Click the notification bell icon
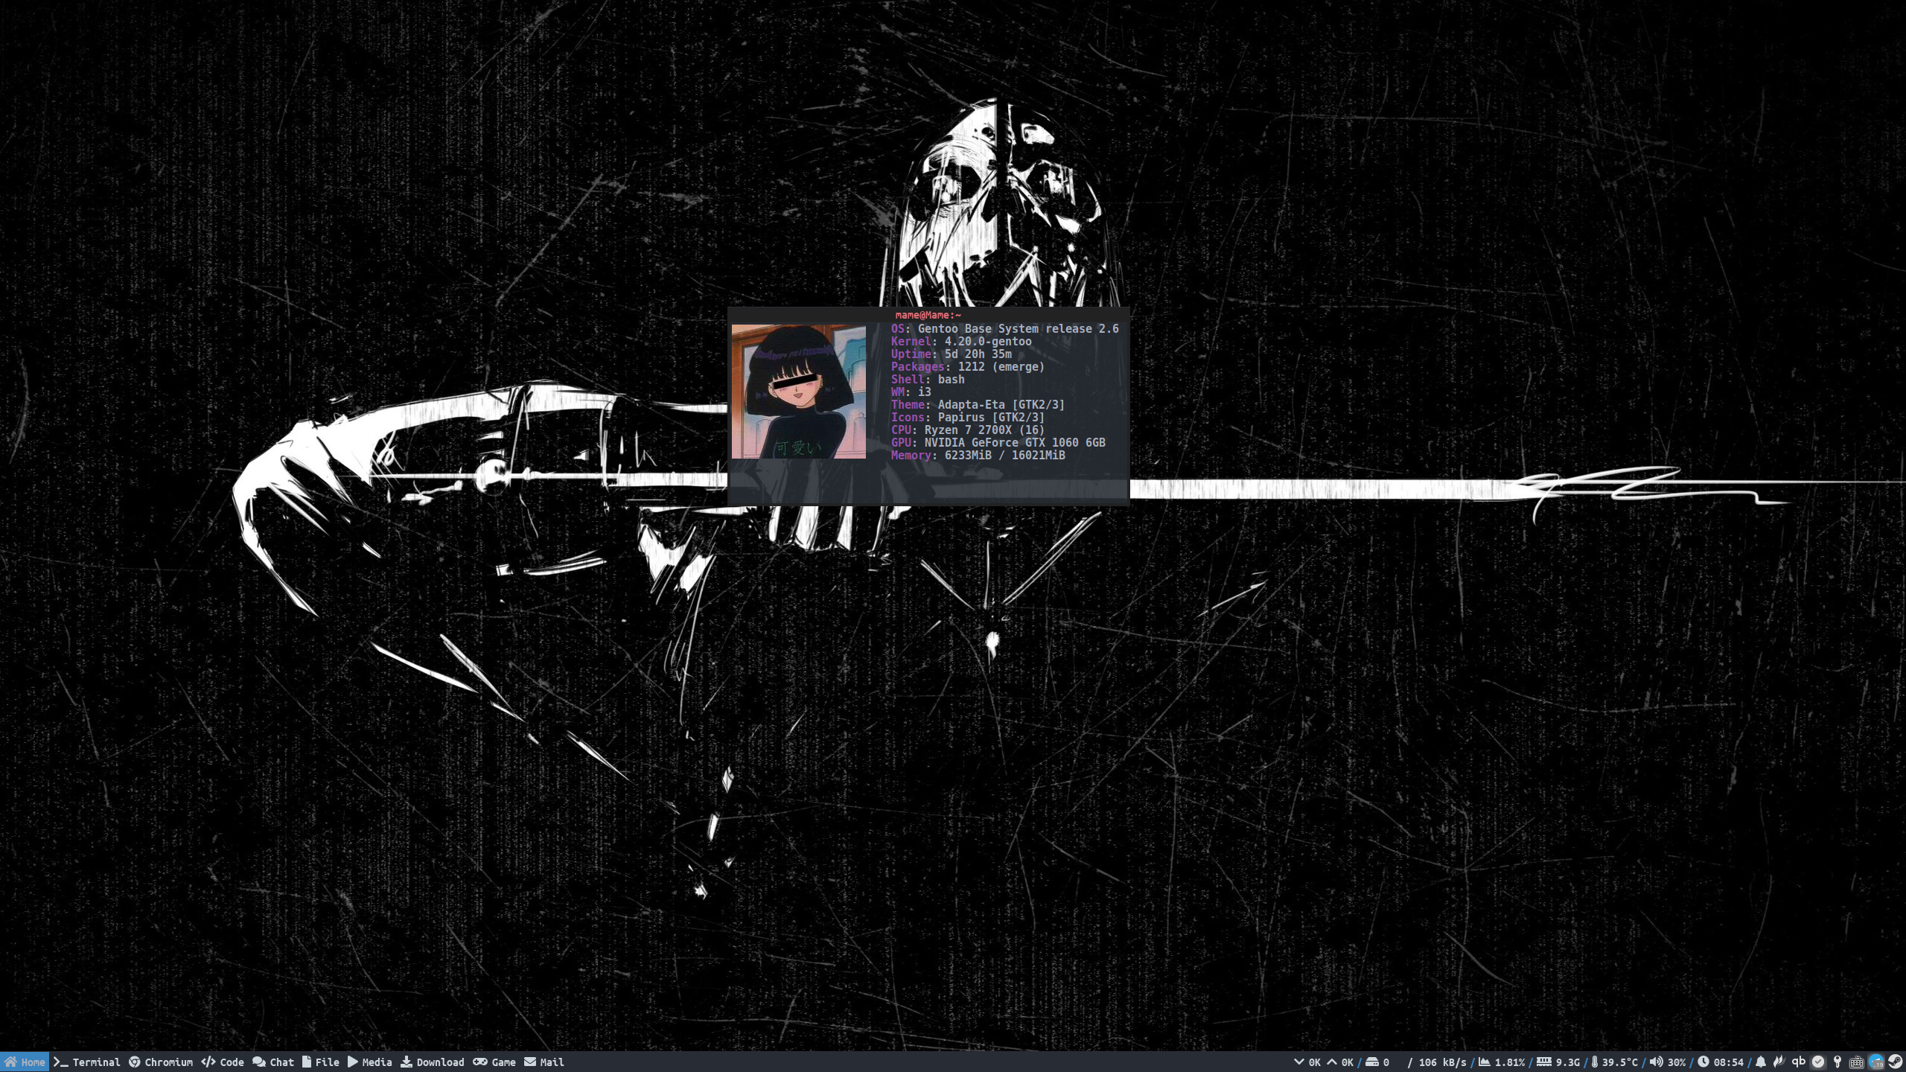 1761,1062
